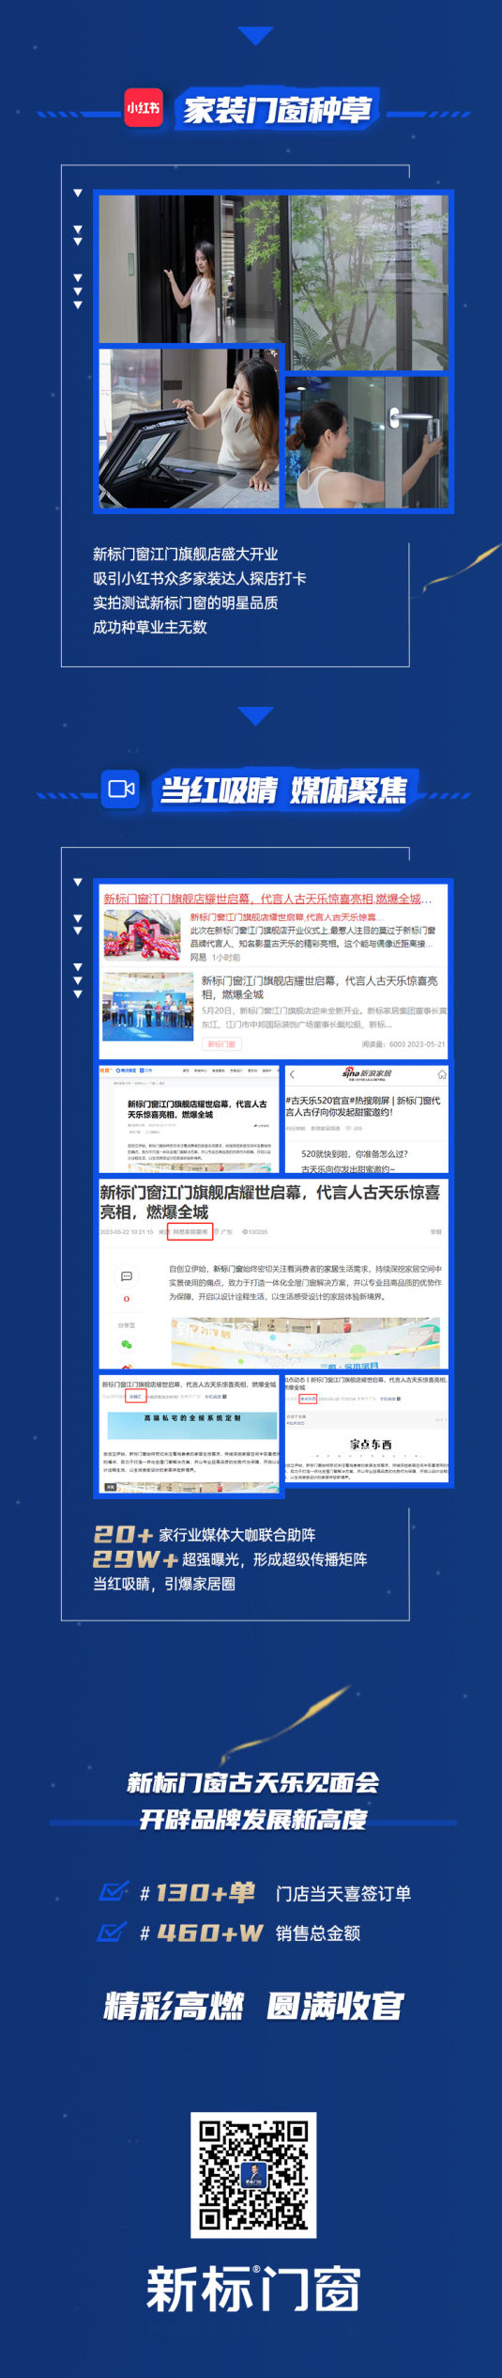
Task: Click the 高端私宅的全候系统定制 banner
Action: (192, 1425)
